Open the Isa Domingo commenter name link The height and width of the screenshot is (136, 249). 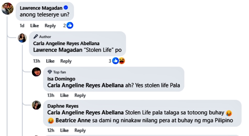point(61,79)
